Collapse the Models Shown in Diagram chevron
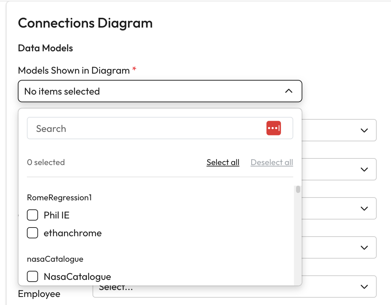391x305 pixels. pyautogui.click(x=288, y=91)
